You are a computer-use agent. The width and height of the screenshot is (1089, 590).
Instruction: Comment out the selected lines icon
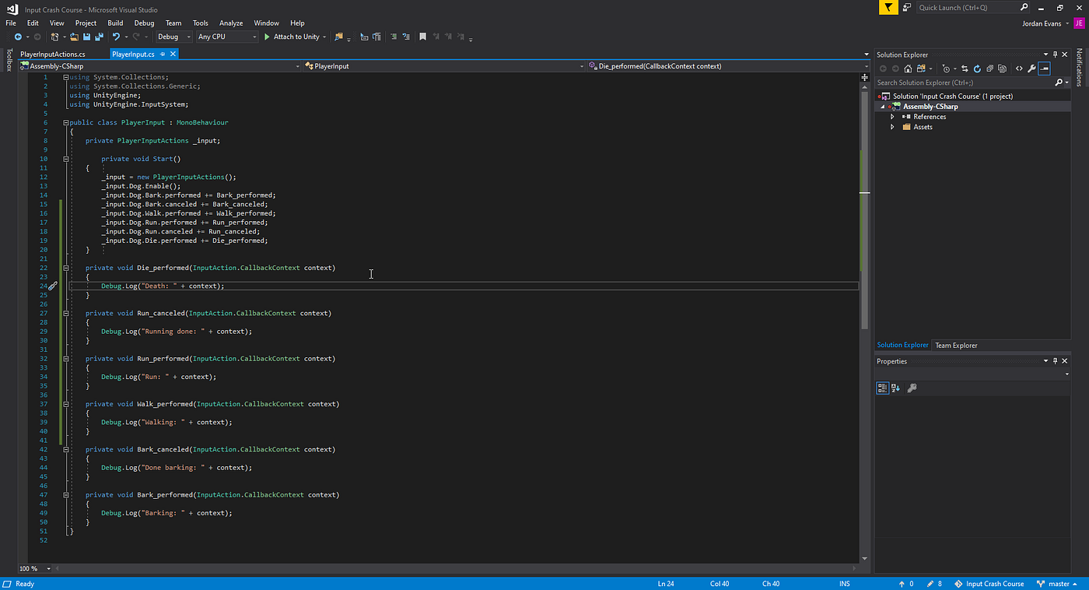(394, 37)
